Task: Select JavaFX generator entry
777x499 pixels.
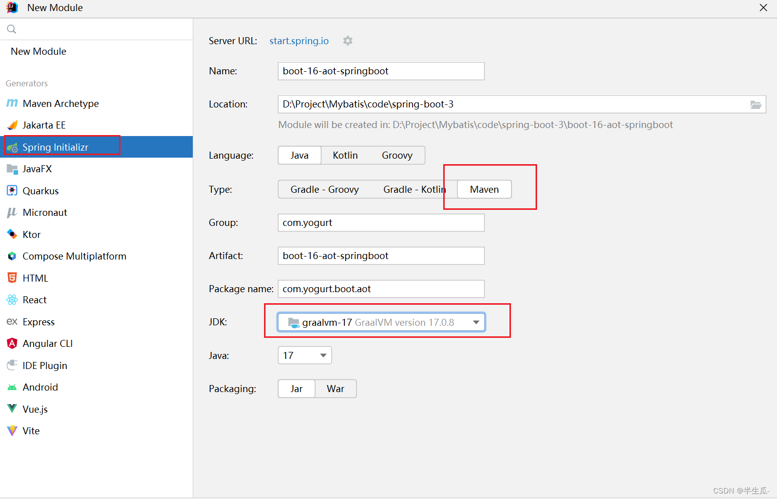Action: [x=96, y=169]
